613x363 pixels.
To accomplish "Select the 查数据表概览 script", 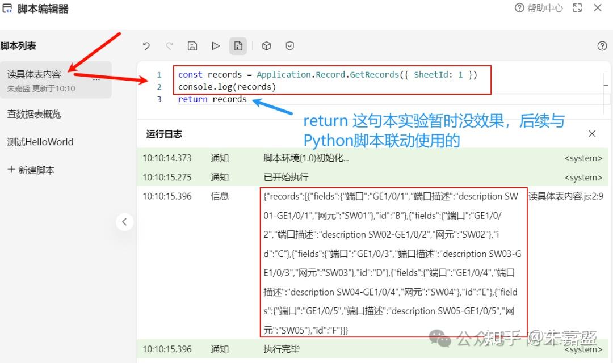I will pos(34,114).
